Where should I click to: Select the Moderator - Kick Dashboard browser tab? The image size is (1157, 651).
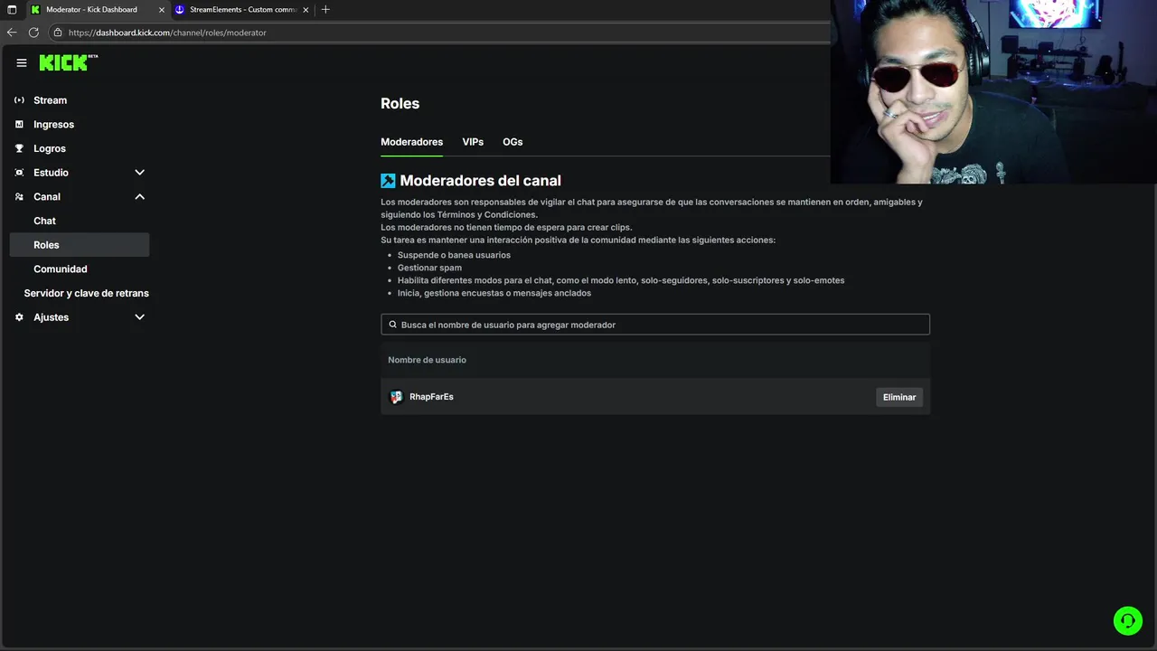(97, 10)
